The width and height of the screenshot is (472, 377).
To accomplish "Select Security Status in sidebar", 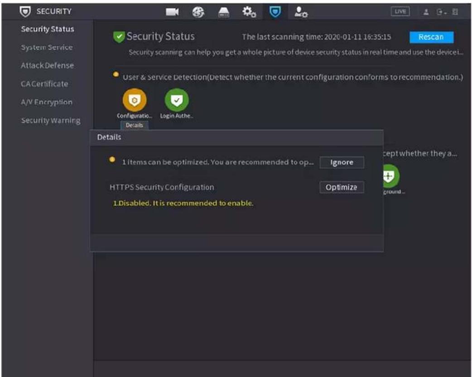I will point(47,29).
